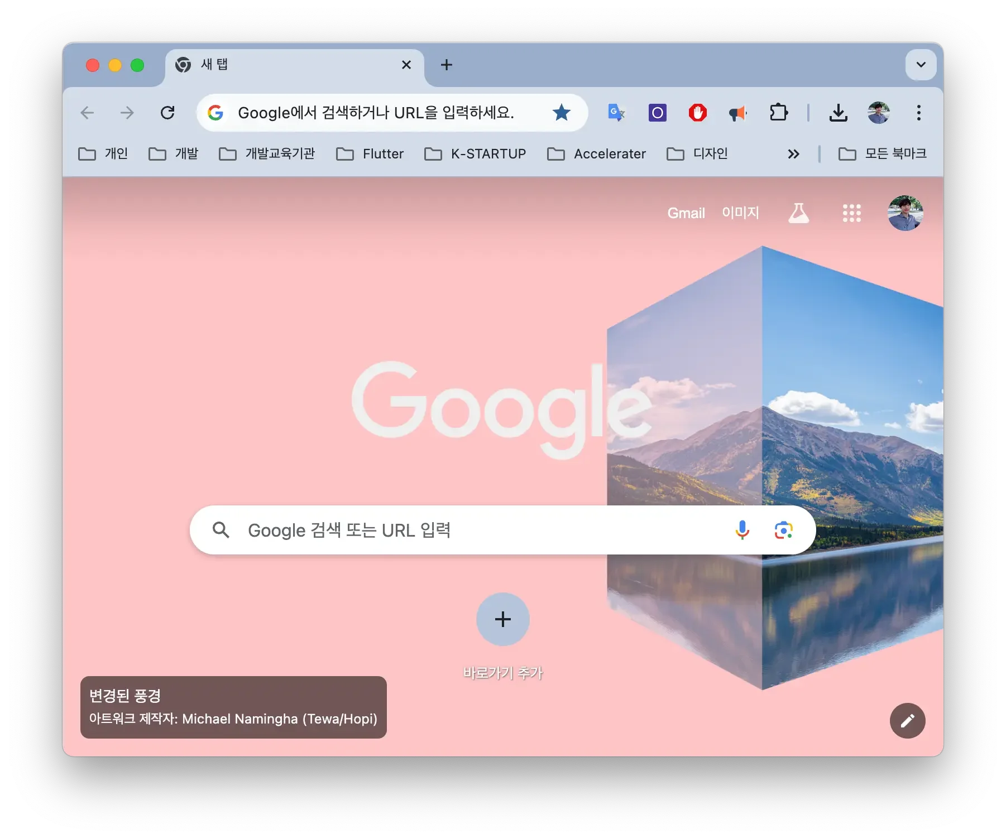
Task: Open the red stop-hand adblock extension
Action: [x=697, y=113]
